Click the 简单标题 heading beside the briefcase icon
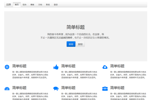This screenshot has width=151, height=100. (117, 88)
